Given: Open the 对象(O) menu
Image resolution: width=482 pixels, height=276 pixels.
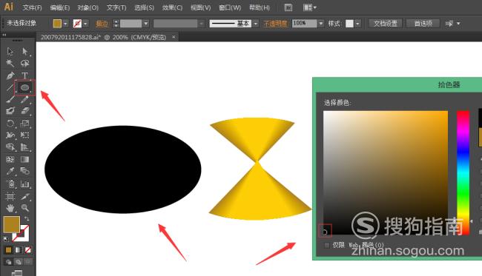Looking at the screenshot, I should pyautogui.click(x=88, y=7).
